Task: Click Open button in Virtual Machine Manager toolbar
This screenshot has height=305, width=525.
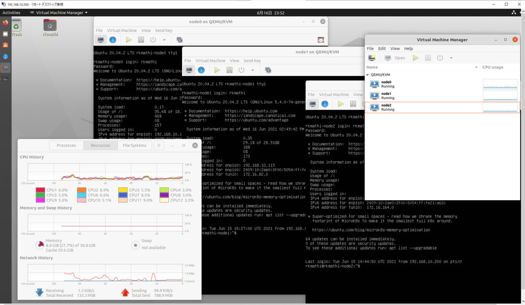Action: pos(395,58)
